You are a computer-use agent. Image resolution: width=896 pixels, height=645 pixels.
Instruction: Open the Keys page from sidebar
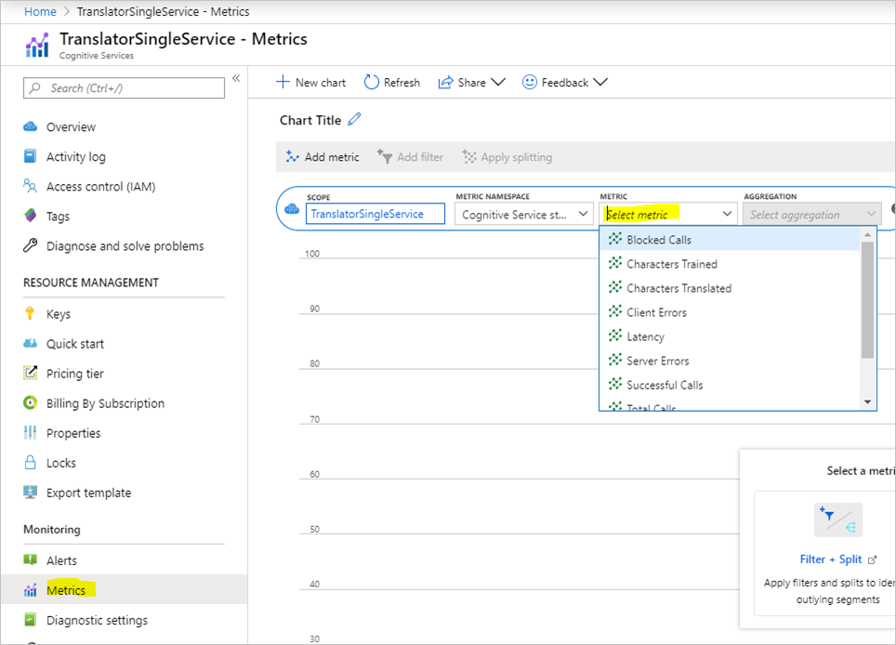[59, 314]
